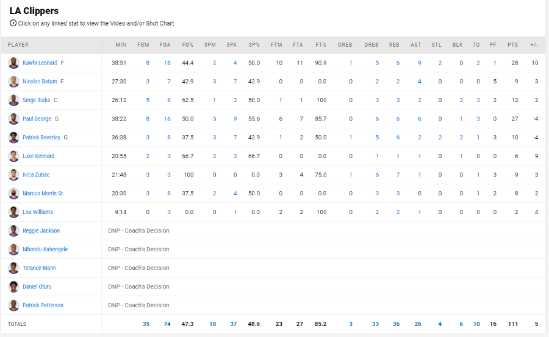This screenshot has width=549, height=337.
Task: View team total 33 defensive rebounds
Action: click(x=375, y=324)
